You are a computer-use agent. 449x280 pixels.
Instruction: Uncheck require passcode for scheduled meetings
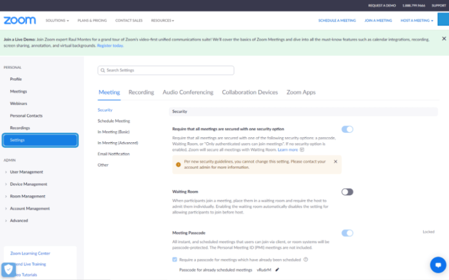175,259
